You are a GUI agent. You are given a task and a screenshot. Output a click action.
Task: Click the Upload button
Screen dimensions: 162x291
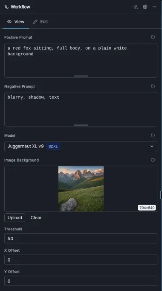pos(14,218)
